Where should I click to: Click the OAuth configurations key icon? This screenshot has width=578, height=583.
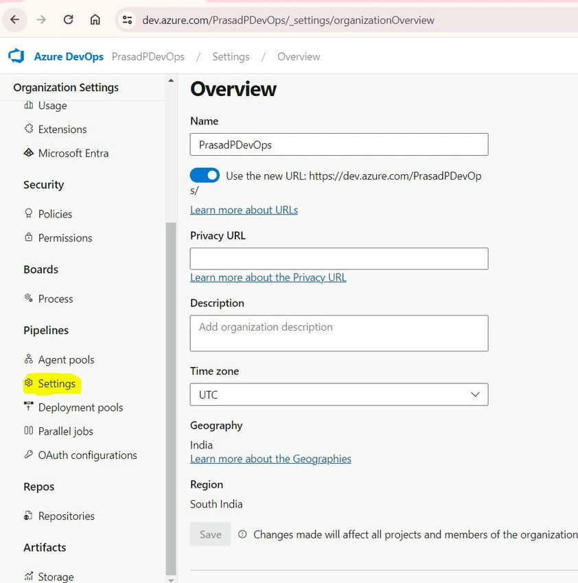(x=29, y=454)
